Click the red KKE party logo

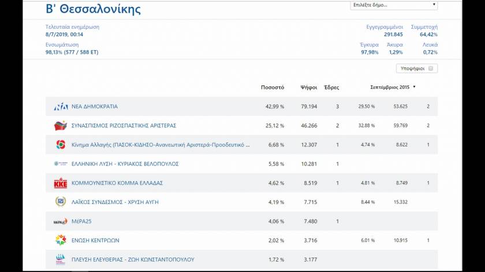(61, 183)
